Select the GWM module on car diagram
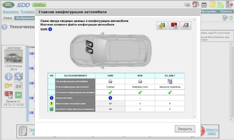This screenshot has height=140, width=234. point(89,50)
